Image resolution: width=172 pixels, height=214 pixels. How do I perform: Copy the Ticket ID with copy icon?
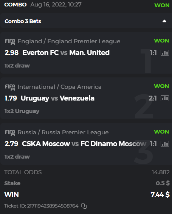[84, 206]
